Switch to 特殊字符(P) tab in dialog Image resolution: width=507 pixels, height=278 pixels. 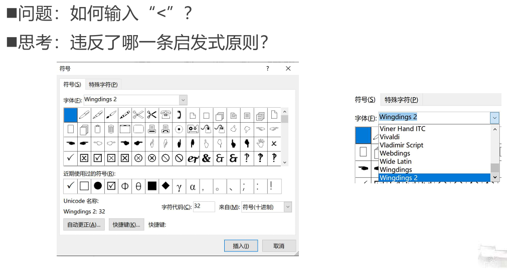103,85
